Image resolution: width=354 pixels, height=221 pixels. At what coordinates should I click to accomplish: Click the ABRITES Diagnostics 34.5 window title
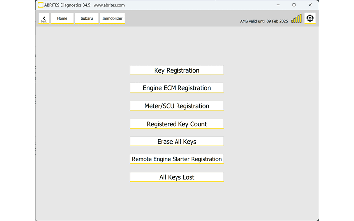click(68, 5)
